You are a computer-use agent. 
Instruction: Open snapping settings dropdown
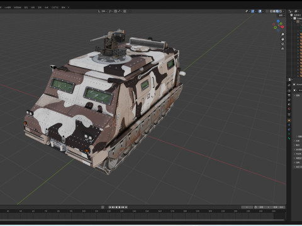(120, 11)
